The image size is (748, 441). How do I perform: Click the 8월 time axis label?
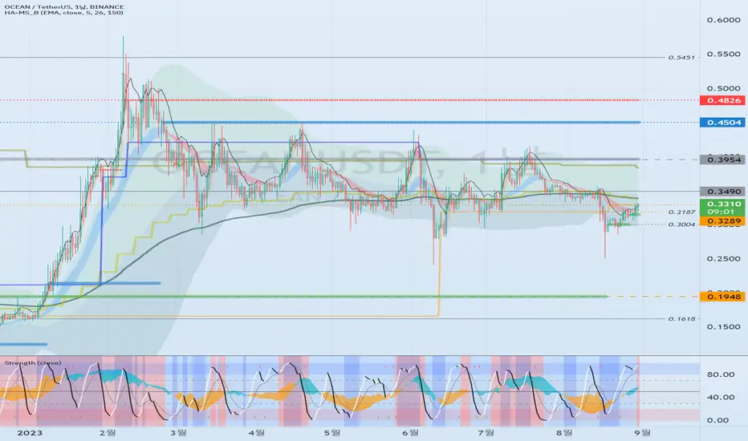(x=564, y=433)
